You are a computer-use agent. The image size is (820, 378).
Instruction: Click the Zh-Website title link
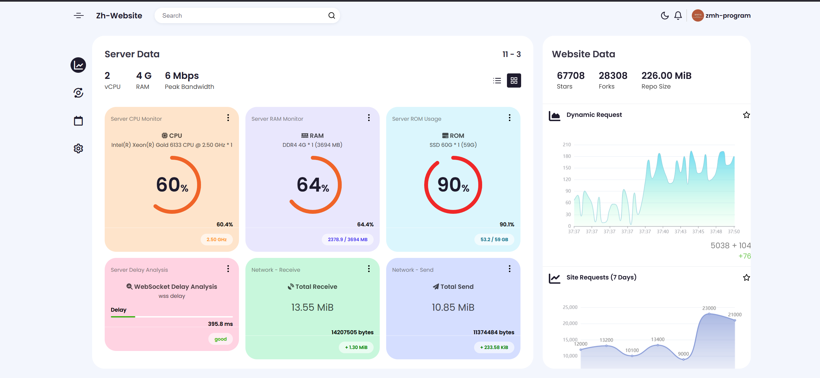pyautogui.click(x=119, y=15)
